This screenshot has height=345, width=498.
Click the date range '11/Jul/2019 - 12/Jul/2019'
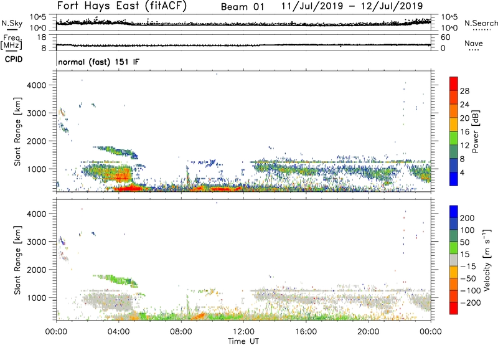point(352,6)
